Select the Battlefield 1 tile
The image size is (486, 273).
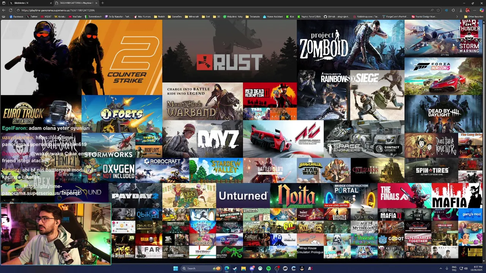click(x=270, y=170)
